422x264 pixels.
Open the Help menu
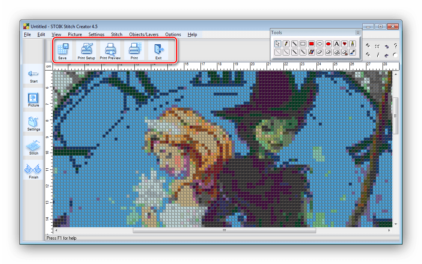point(193,34)
